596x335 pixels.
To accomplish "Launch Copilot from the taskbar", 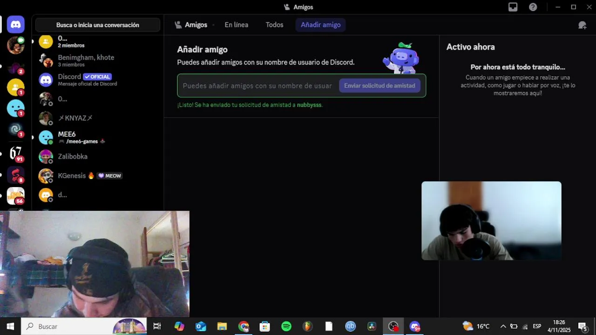I will pos(179,326).
